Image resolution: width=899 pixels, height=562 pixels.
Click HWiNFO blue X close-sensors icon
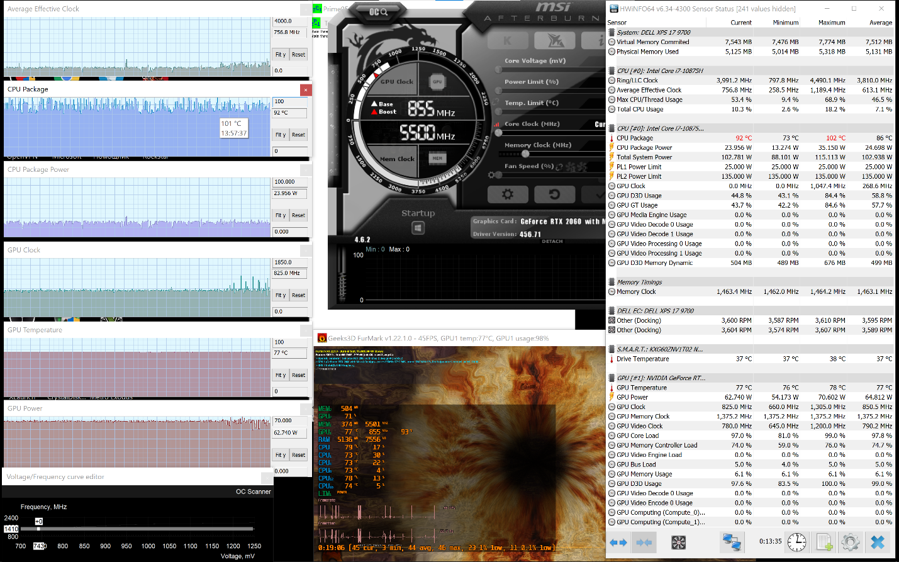point(878,542)
